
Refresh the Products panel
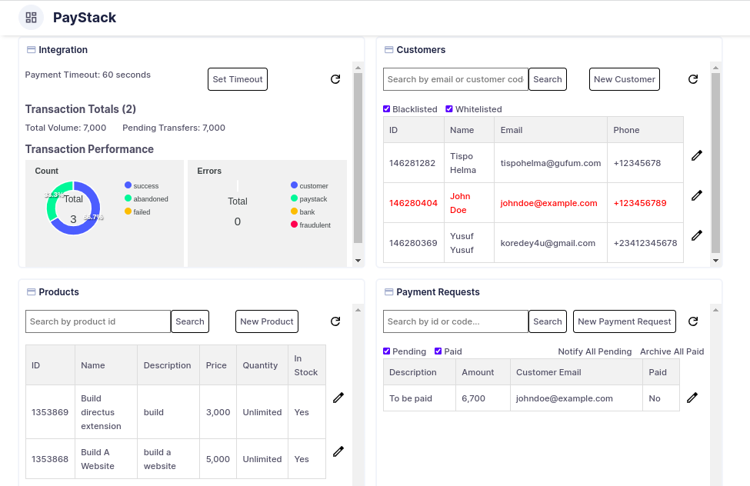click(335, 321)
